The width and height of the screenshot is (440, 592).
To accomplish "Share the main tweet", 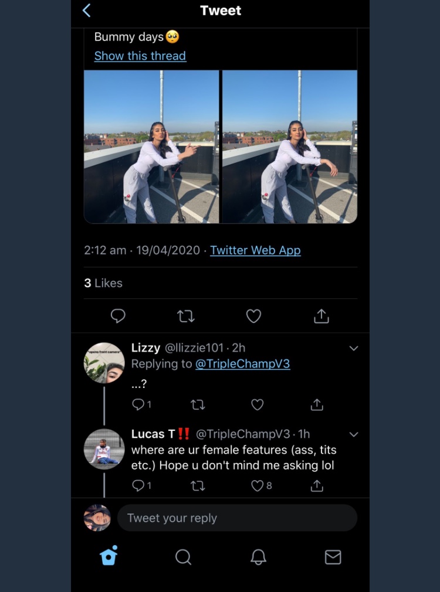I will tap(321, 316).
